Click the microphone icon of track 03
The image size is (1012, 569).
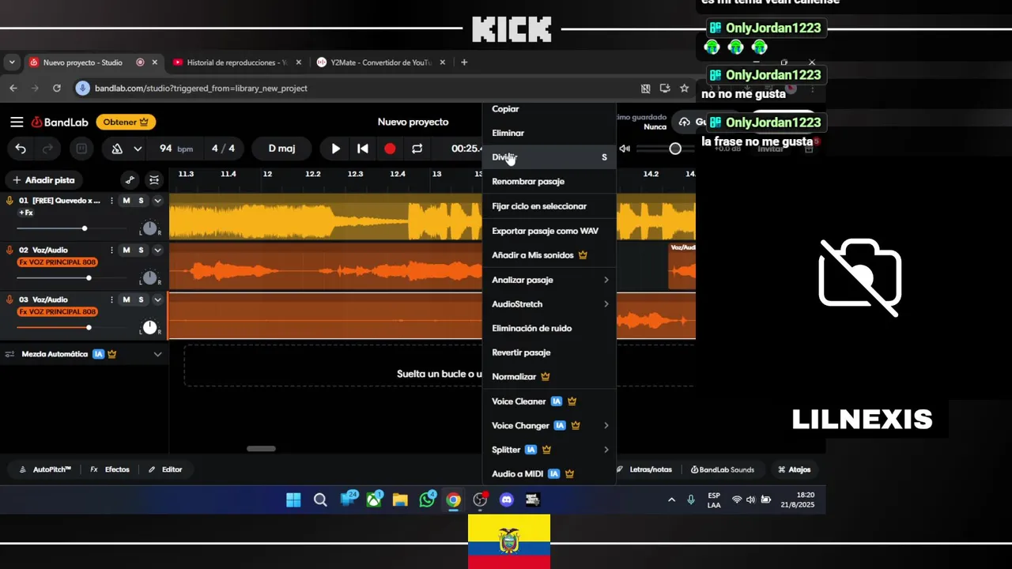[x=9, y=300]
